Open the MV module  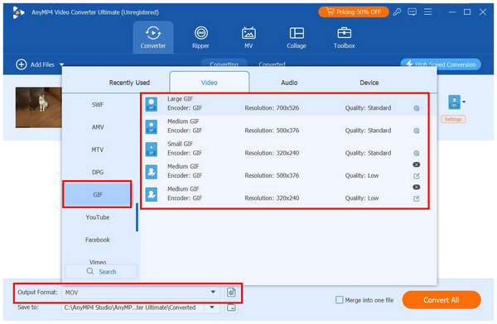coord(248,38)
